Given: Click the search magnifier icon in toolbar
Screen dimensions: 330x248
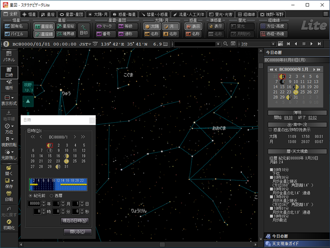Looking at the screenshot, I should tap(225, 44).
